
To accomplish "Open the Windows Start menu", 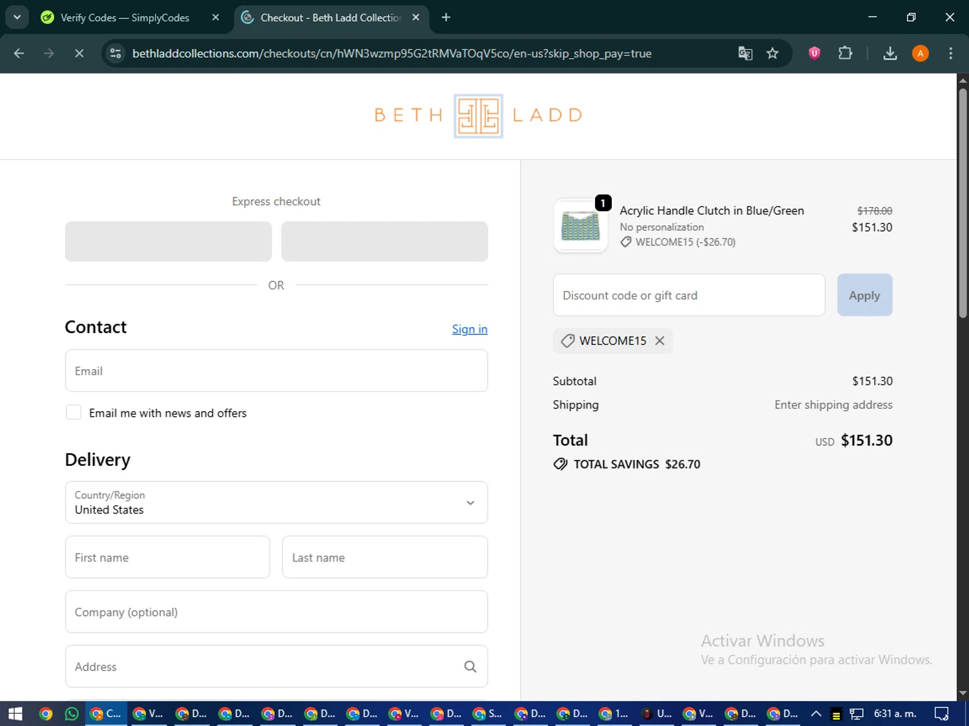I will tap(16, 714).
